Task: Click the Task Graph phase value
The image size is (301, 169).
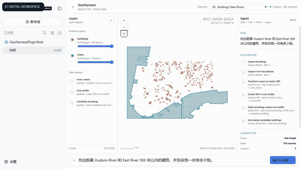Action: [290, 138]
